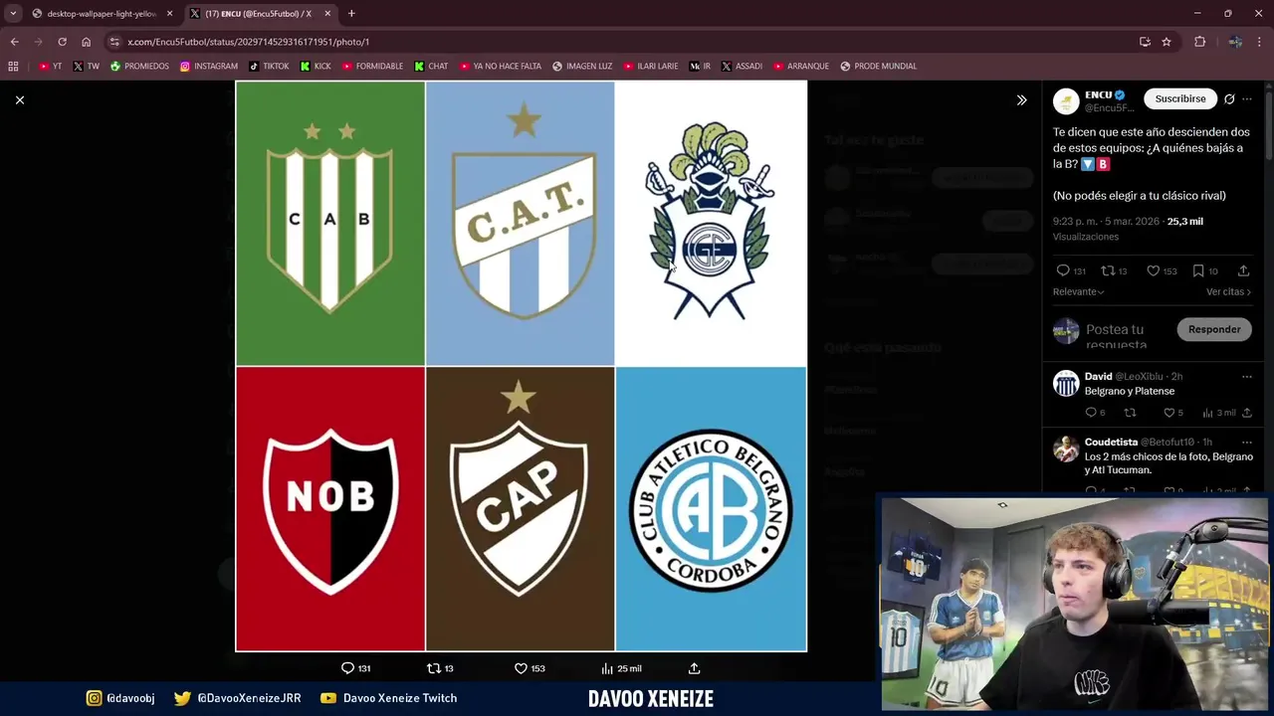The image size is (1274, 716).
Task: Click the six-club badges photo
Action: pos(521,366)
